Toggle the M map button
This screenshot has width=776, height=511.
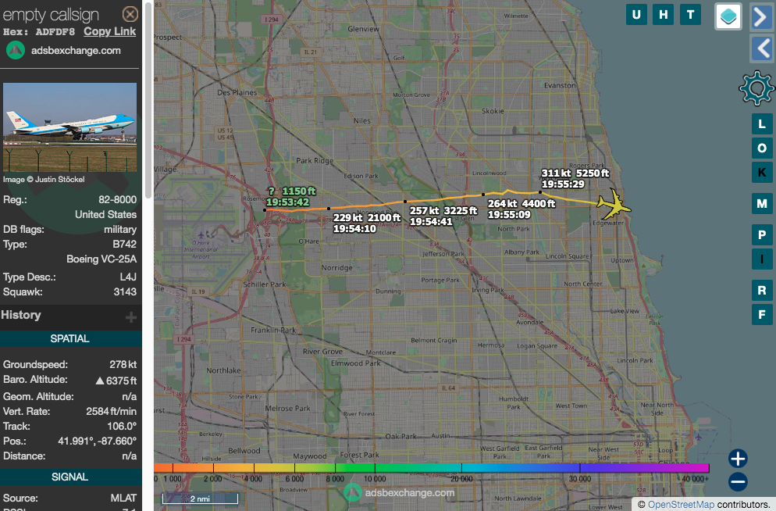click(762, 203)
